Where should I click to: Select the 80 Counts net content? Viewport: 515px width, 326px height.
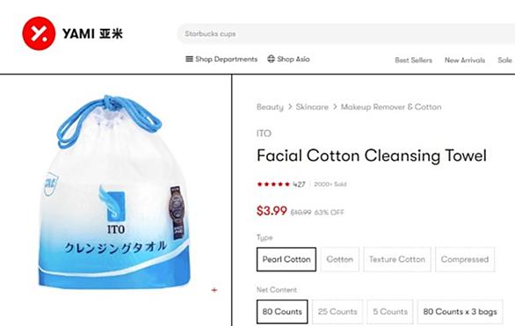282,312
